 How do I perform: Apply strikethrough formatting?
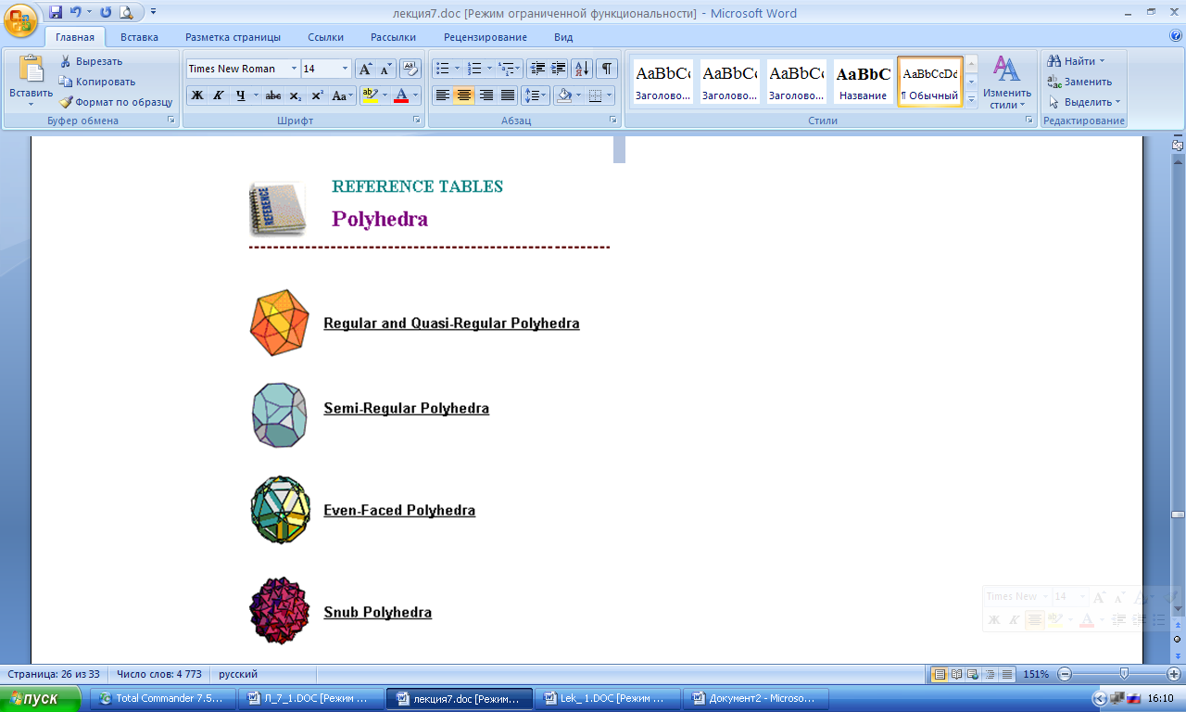(273, 95)
